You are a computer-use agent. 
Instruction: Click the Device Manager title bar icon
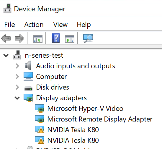[x=7, y=8]
